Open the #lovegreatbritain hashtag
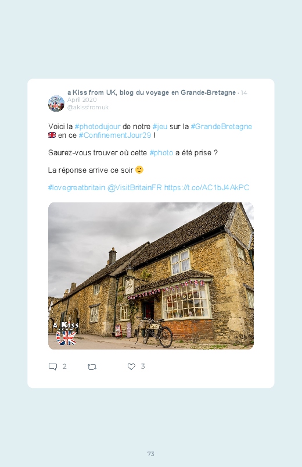Image resolution: width=302 pixels, height=467 pixels. 77,188
